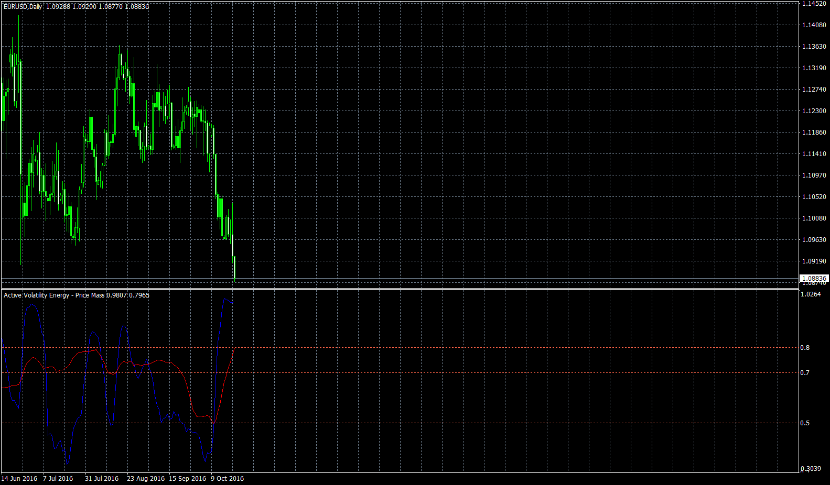
Task: Click price scale label 1.11860
Action: pos(814,133)
